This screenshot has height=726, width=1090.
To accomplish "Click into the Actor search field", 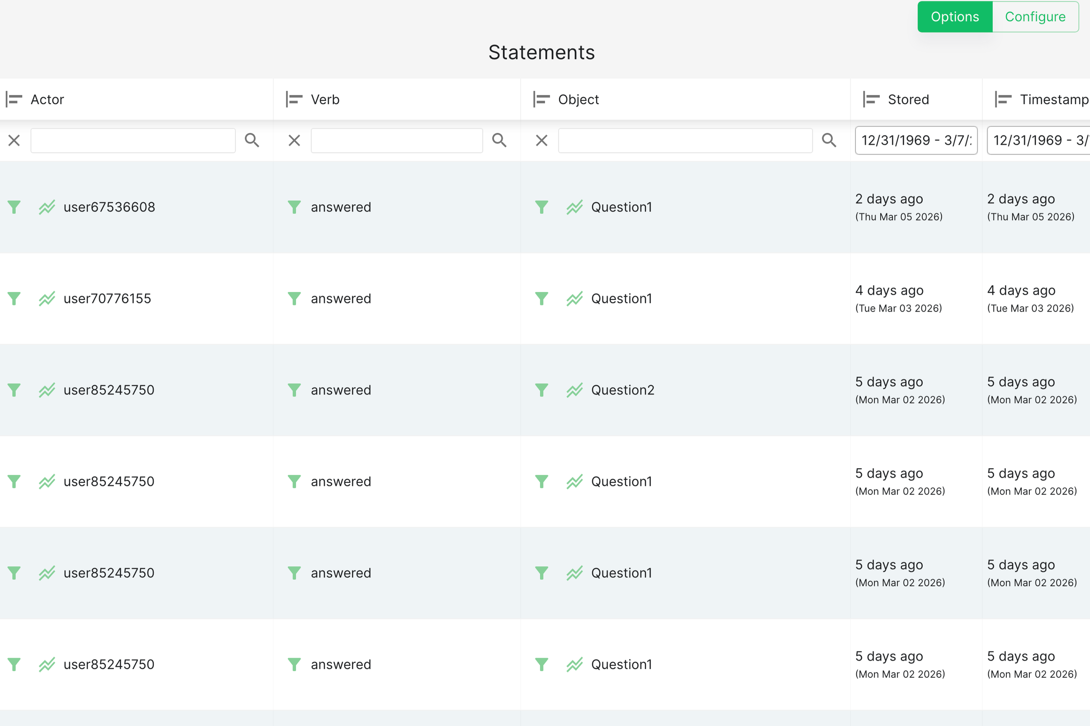I will coord(133,140).
